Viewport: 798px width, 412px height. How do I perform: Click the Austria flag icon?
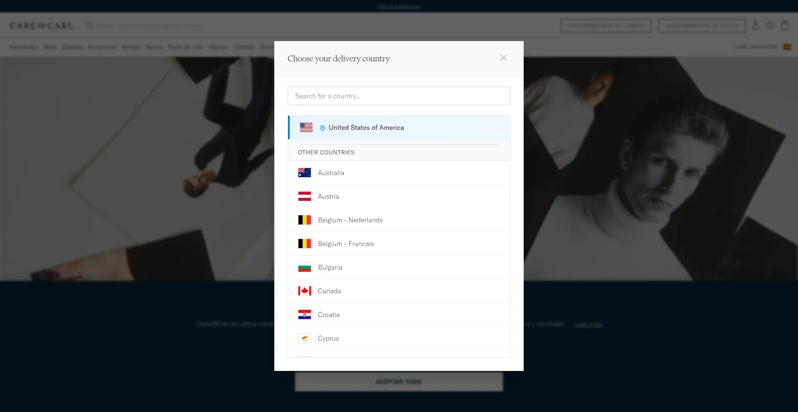click(305, 196)
